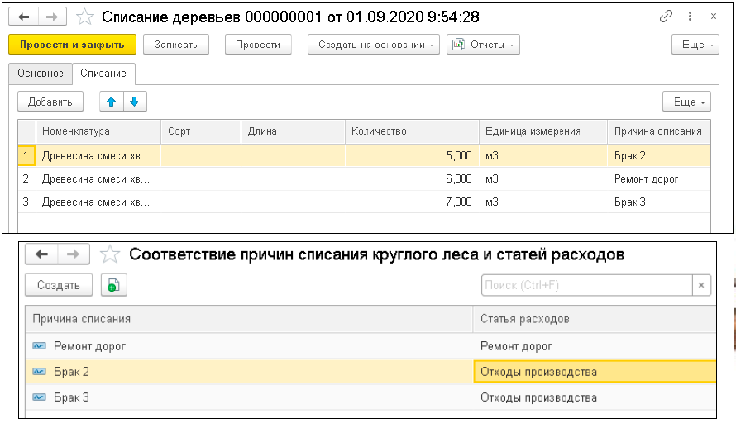Click back arrow in Соответствие причин window
This screenshot has height=423, width=736.
pyautogui.click(x=41, y=254)
